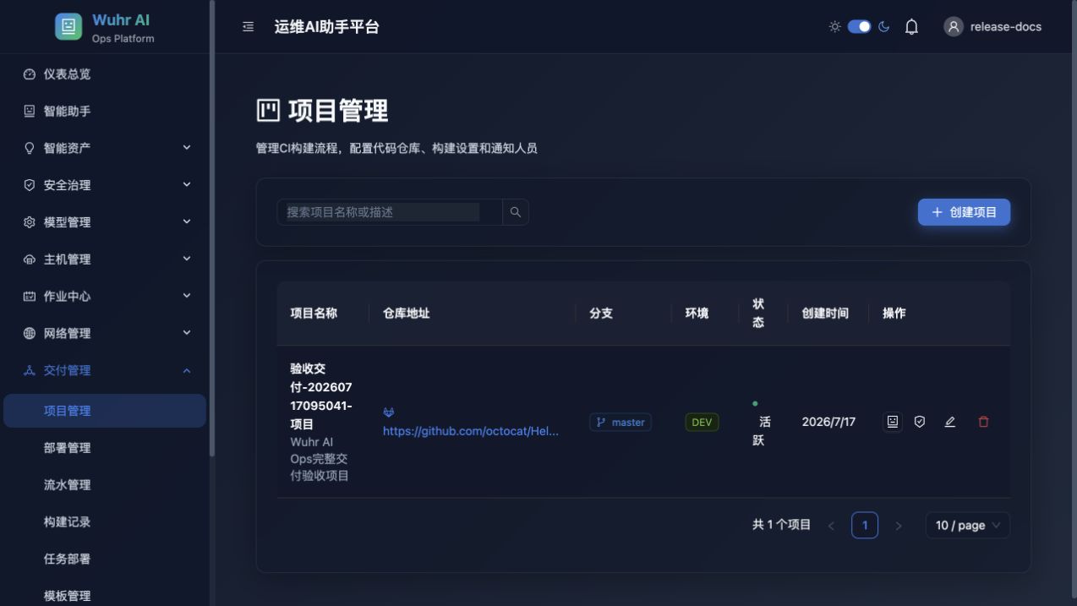Expand the 作业中心 submenu chevron
The image size is (1077, 606).
click(x=187, y=296)
